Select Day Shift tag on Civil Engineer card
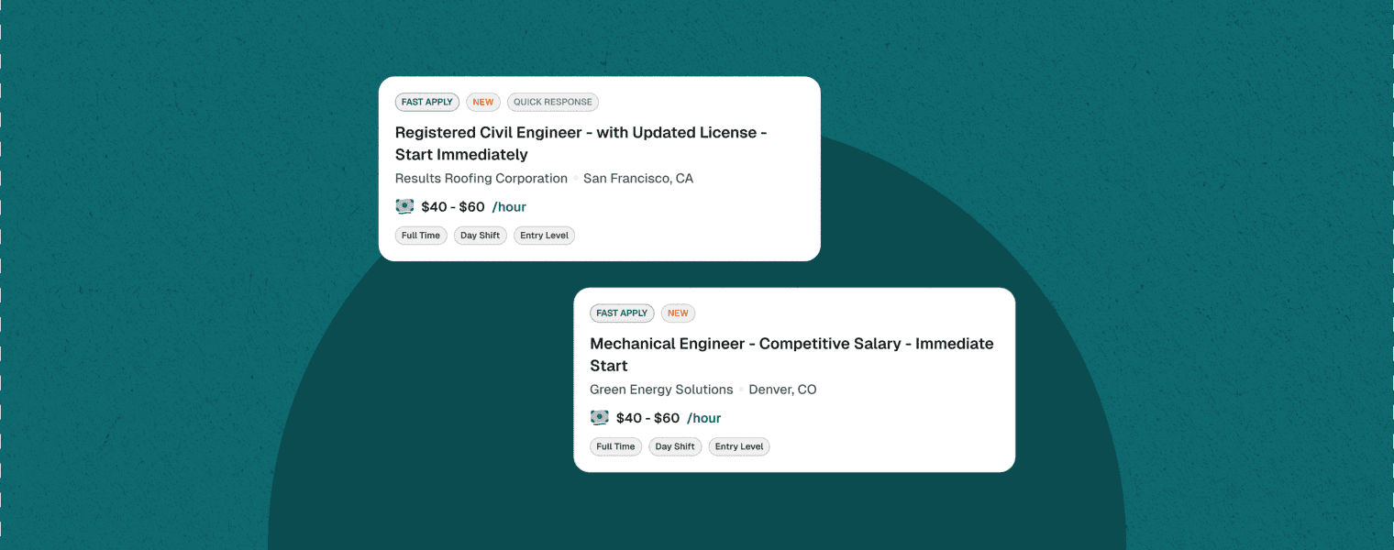Screen dimensions: 1394x550 point(481,236)
